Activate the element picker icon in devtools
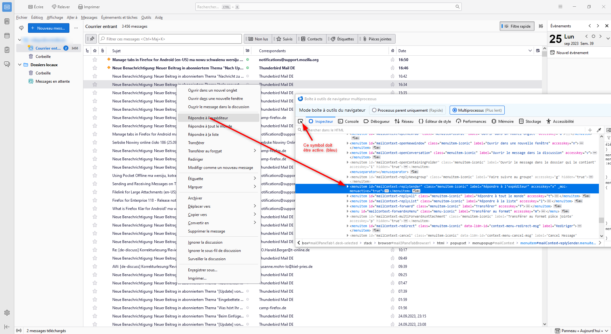This screenshot has height=334, width=611. click(x=300, y=121)
